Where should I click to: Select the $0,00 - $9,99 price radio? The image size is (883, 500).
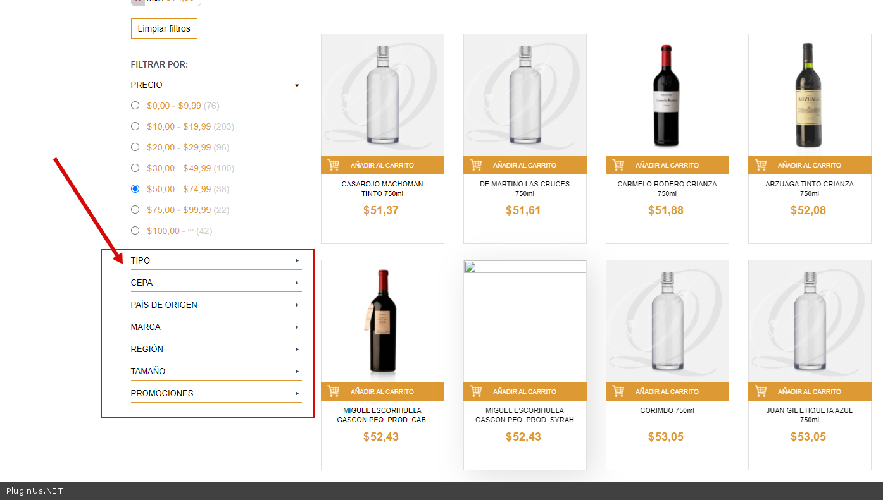coord(135,106)
